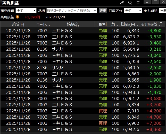Select the 買埋 row priced 7,019

82,111
